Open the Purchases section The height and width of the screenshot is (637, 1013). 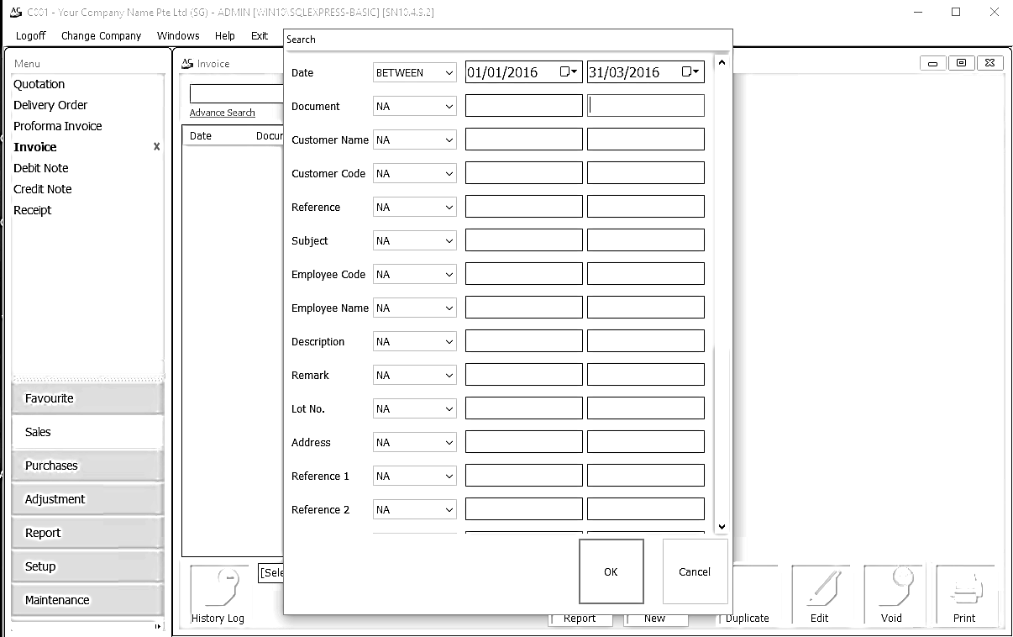tap(87, 466)
